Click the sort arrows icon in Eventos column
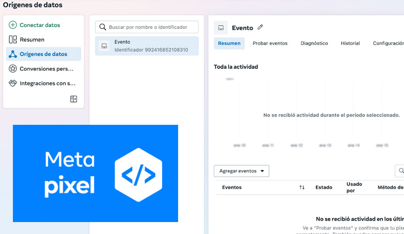 point(302,187)
